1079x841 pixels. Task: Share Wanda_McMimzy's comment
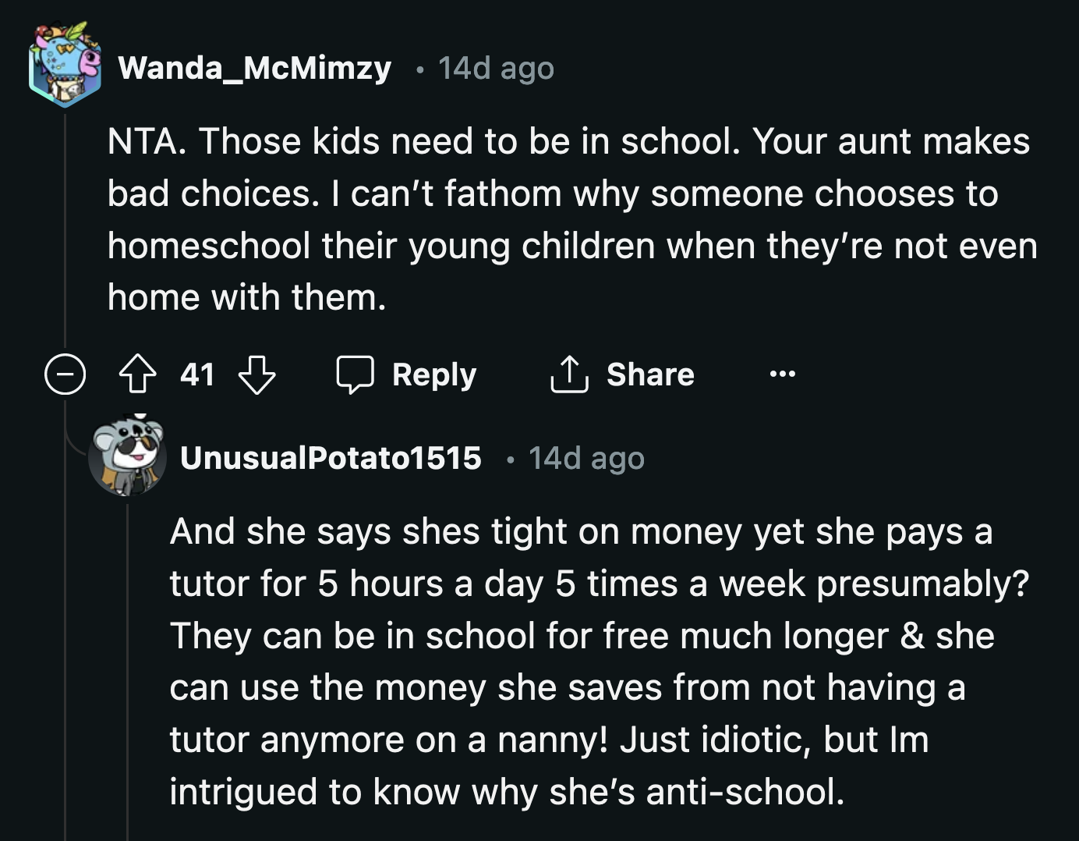650,374
